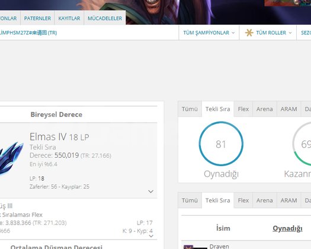Click the Derece 550,019 value

(x=66, y=155)
